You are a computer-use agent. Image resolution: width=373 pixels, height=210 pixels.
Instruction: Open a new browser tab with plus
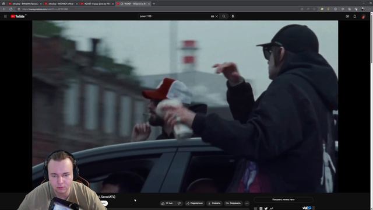click(154, 4)
